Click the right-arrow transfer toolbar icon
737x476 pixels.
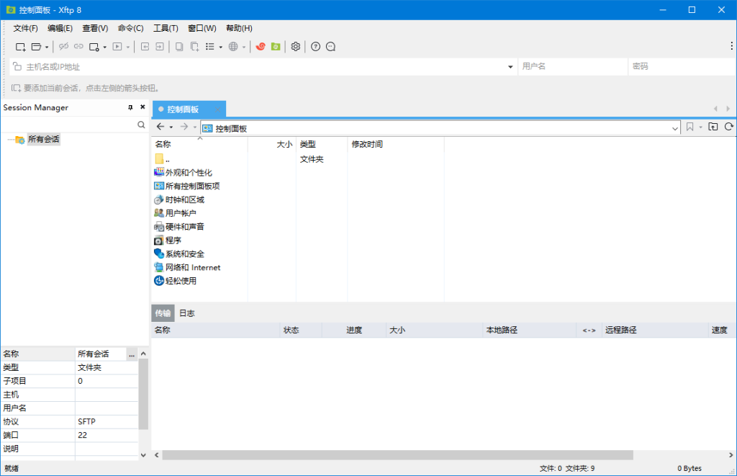pos(160,47)
